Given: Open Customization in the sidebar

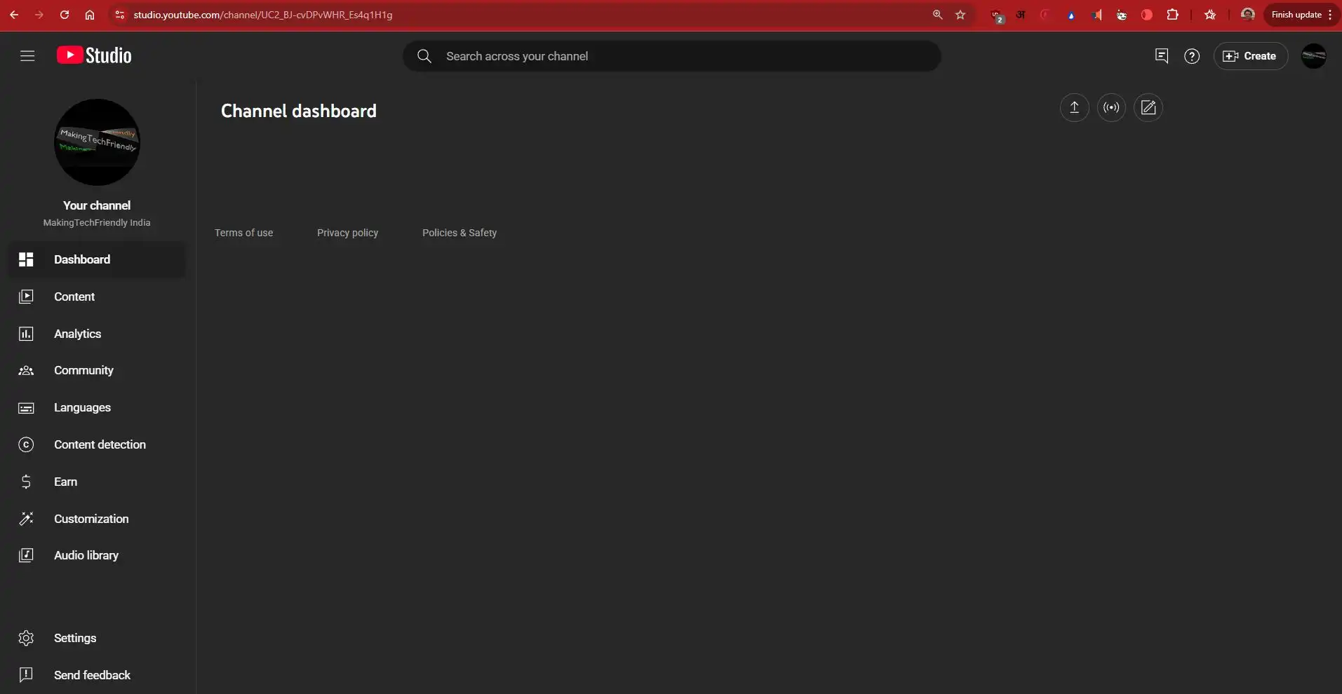Looking at the screenshot, I should pos(91,519).
